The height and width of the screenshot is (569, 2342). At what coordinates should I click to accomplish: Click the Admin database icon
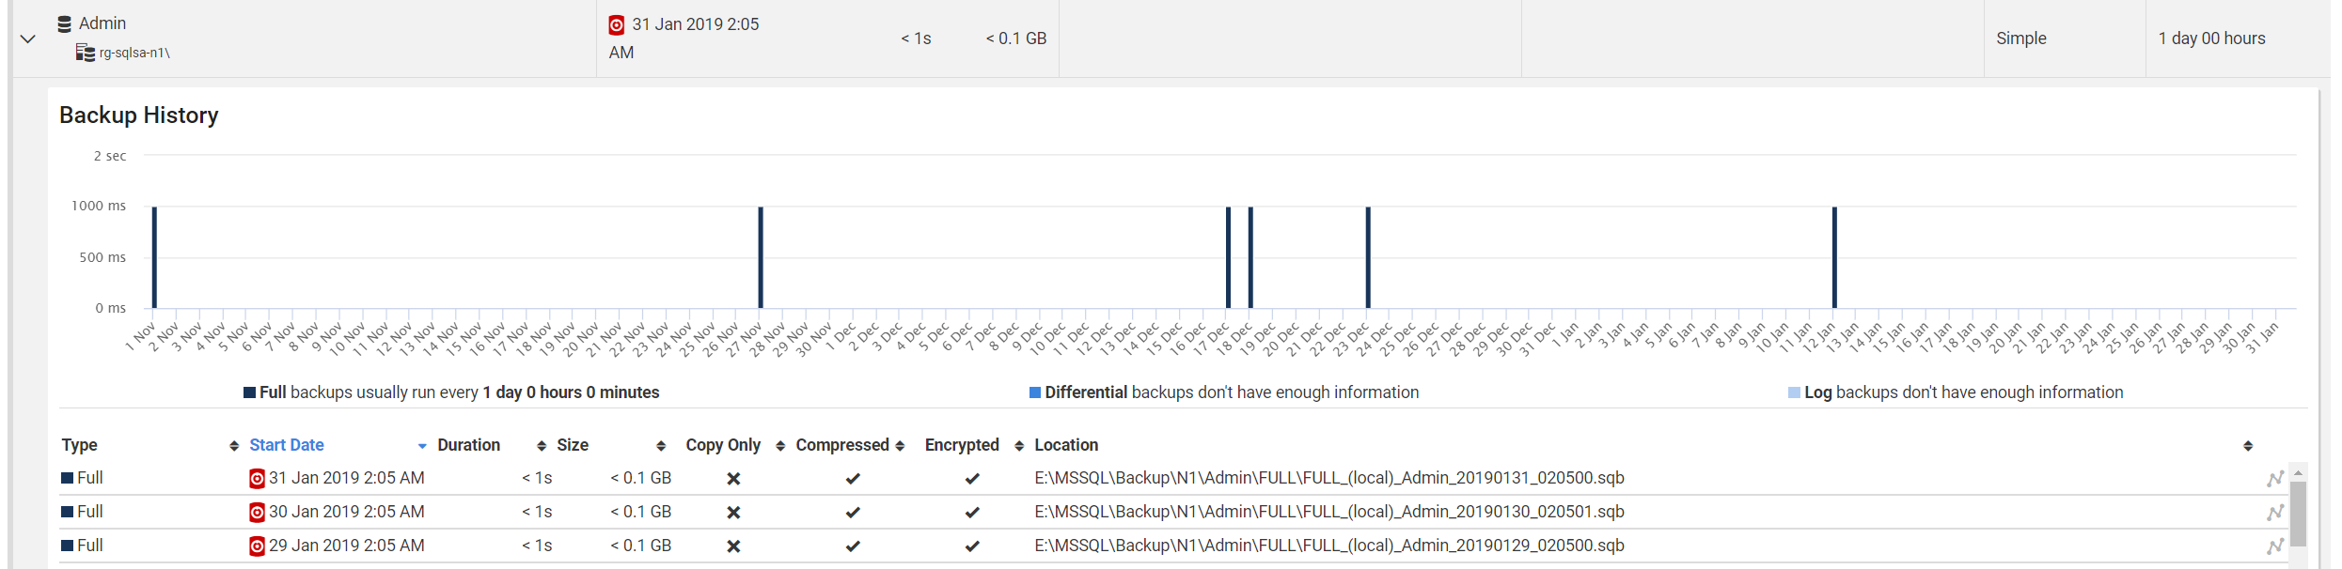click(64, 23)
